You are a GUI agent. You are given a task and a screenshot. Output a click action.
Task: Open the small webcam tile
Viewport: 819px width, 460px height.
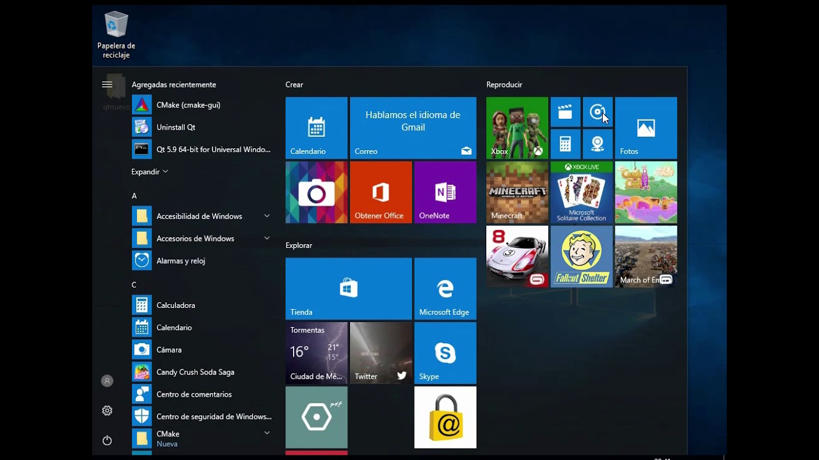598,144
